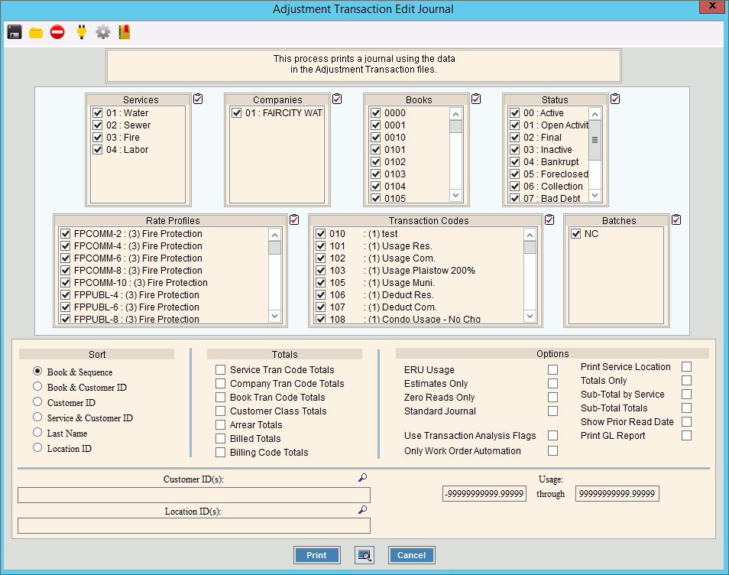Click the floppy disk save icon
729x575 pixels.
point(14,32)
